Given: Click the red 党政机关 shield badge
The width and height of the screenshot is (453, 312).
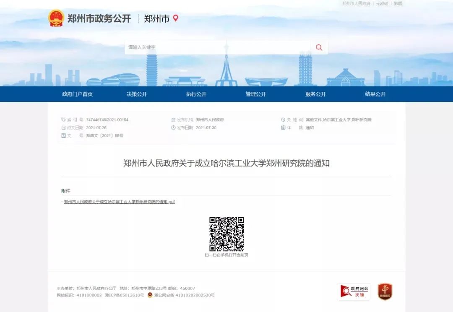Looking at the screenshot, I should tap(385, 291).
